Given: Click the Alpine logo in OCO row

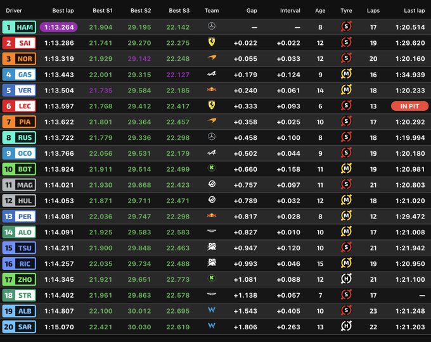Looking at the screenshot, I should coord(212,153).
